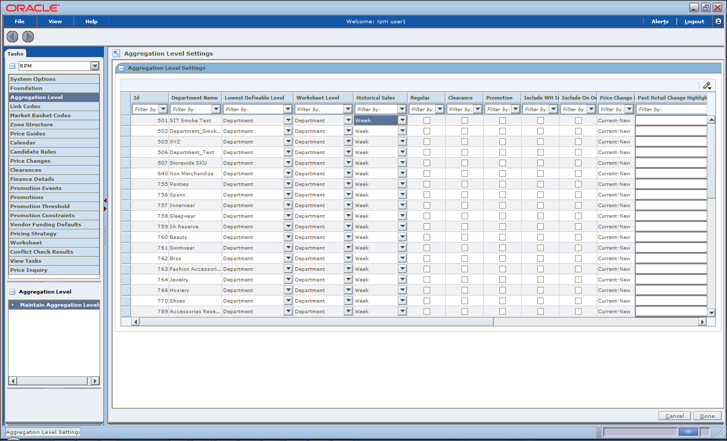Open the File menu
727x441 pixels.
[19, 21]
